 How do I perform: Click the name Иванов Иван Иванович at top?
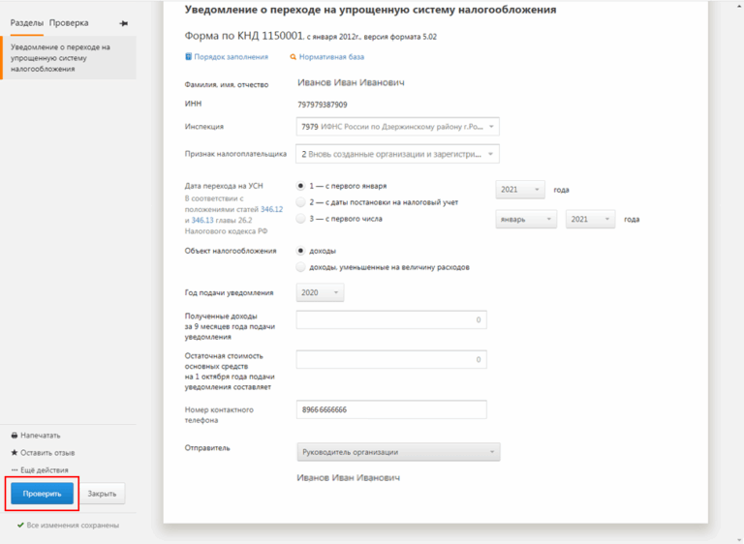click(x=351, y=82)
